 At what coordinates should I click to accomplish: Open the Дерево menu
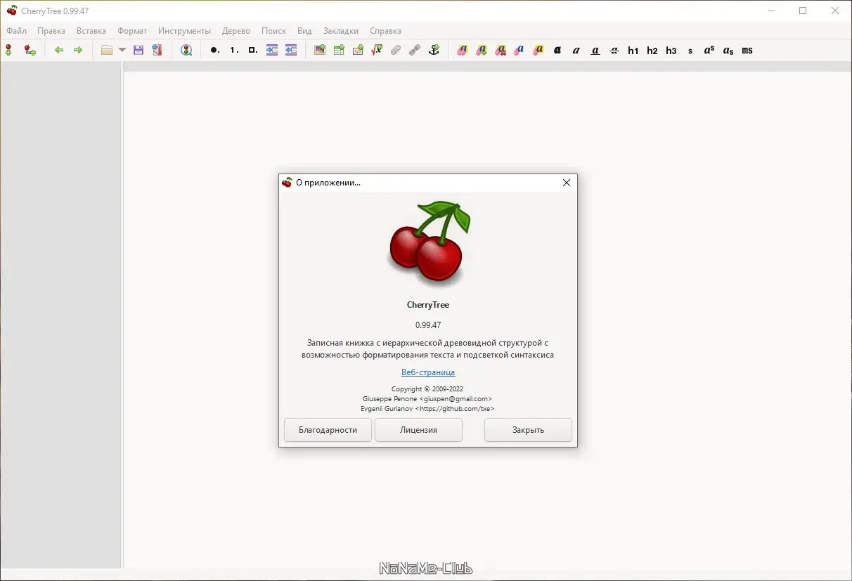pyautogui.click(x=236, y=31)
